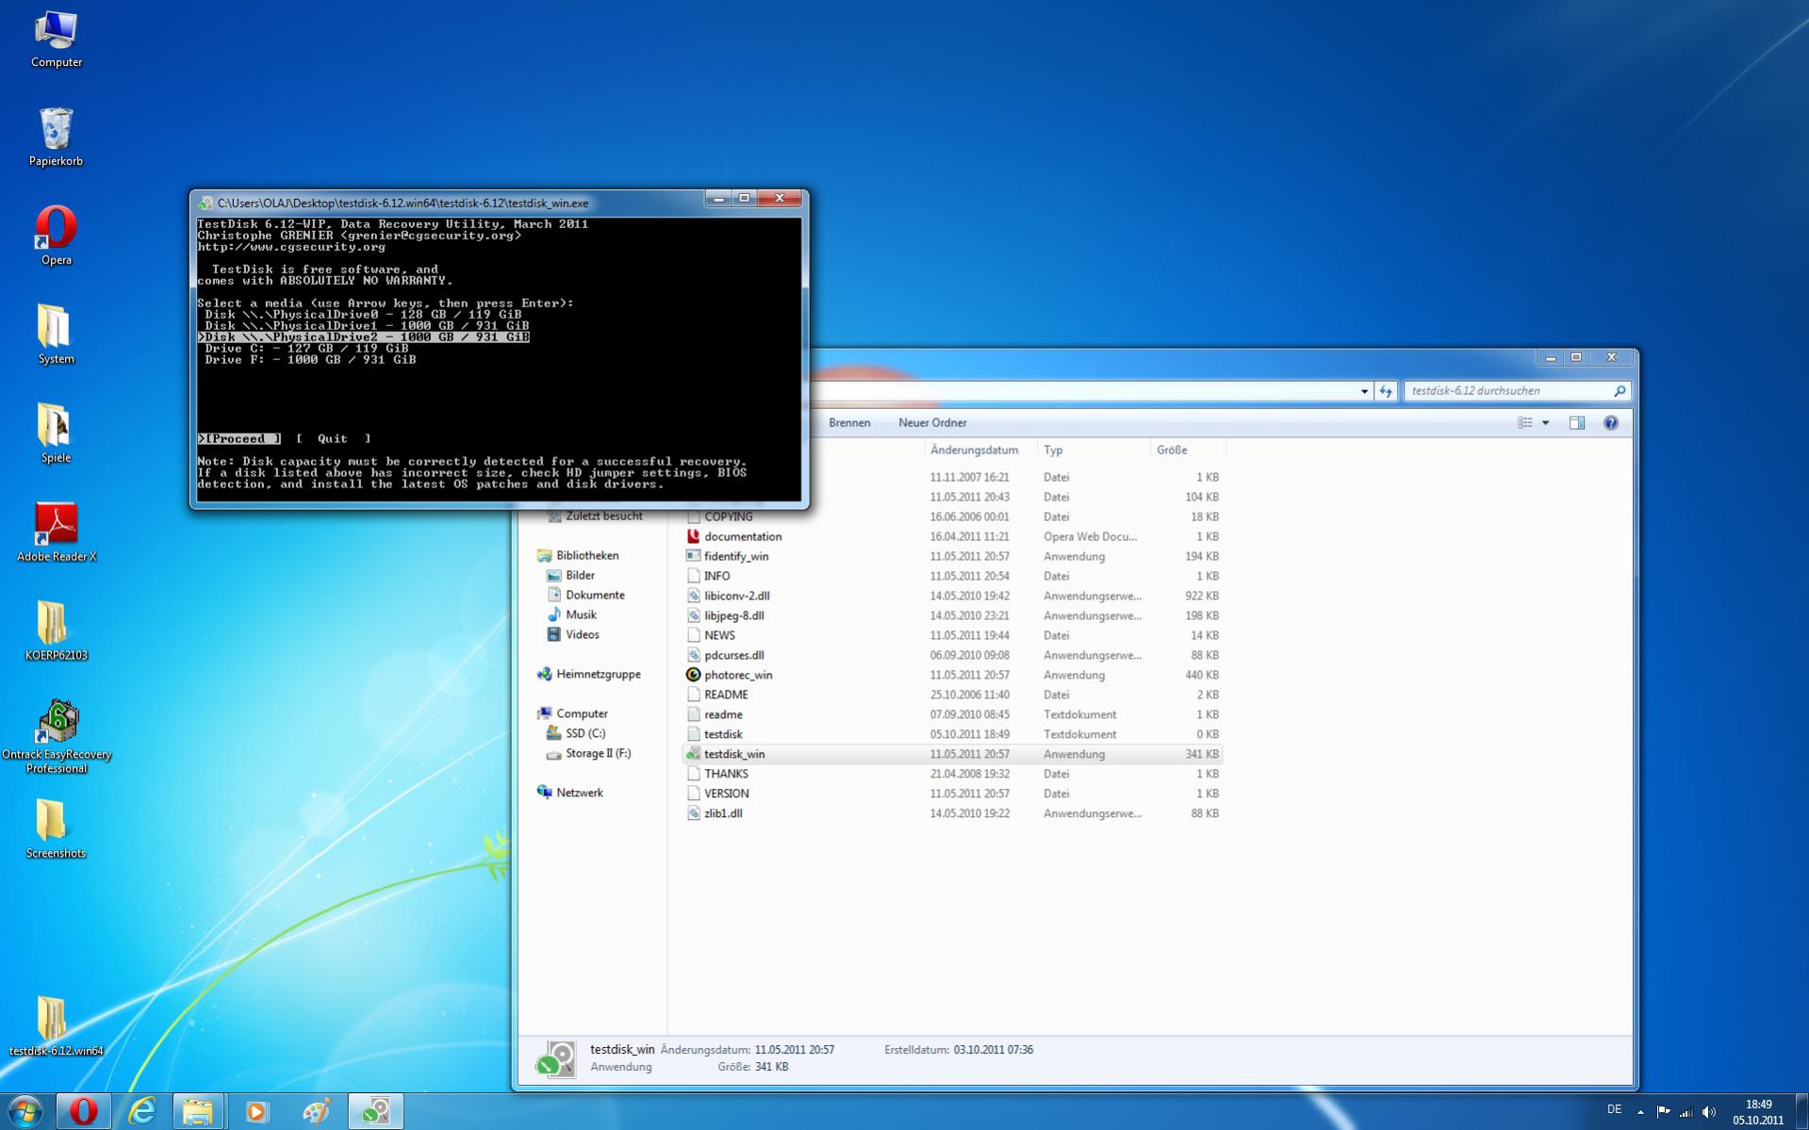Select the System folder on the desktop
This screenshot has height=1130, width=1809.
pyautogui.click(x=57, y=335)
